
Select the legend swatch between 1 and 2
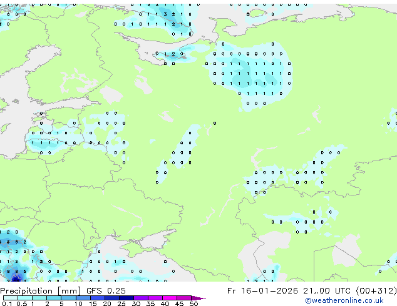pos(39,298)
